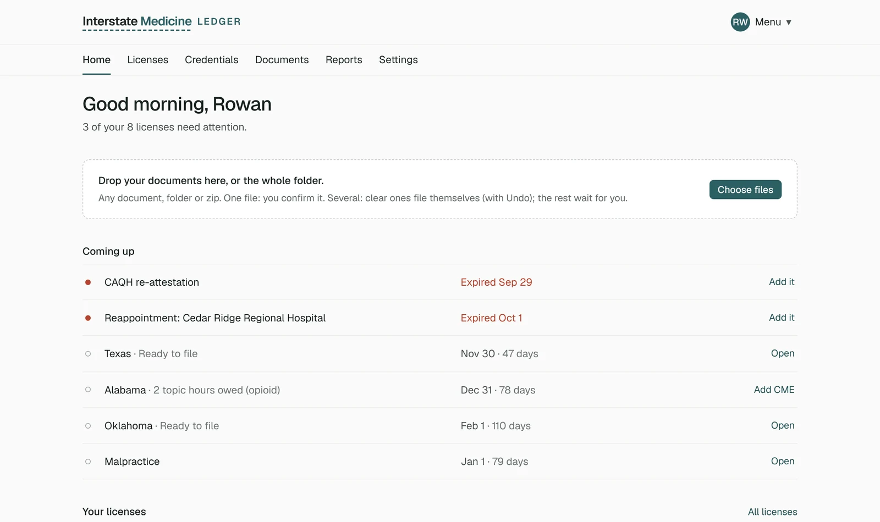Click the Feb 1 · 110 days date
Viewport: 880px width, 522px height.
pyautogui.click(x=496, y=426)
